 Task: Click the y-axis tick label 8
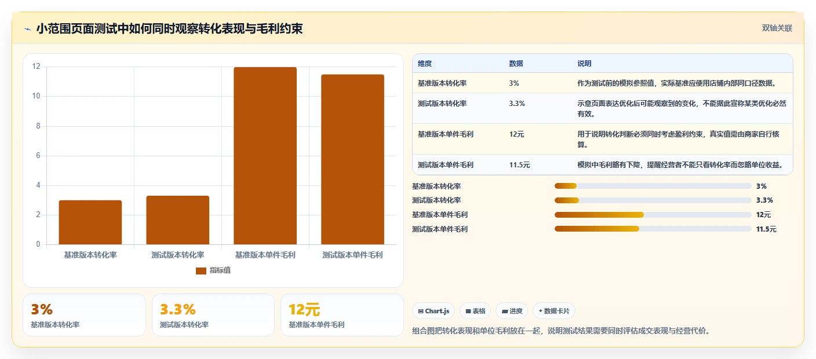point(38,126)
